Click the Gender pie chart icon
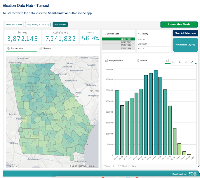The width and height of the screenshot is (200, 178). click(x=138, y=61)
